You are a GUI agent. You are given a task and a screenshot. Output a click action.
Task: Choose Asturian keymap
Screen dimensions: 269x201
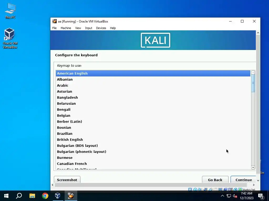pyautogui.click(x=153, y=91)
